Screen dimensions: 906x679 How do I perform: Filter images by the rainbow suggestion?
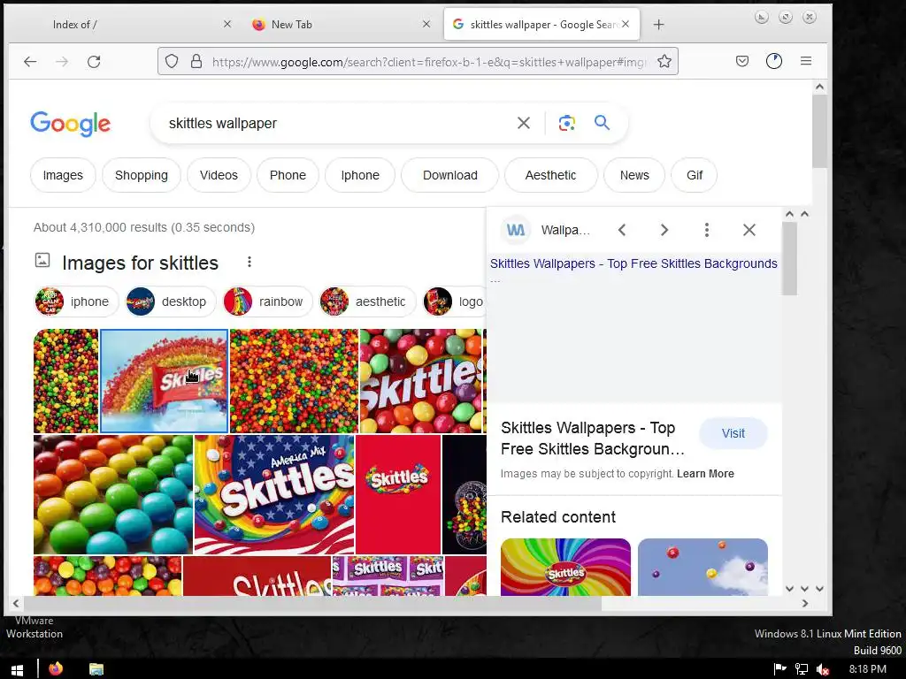point(267,301)
